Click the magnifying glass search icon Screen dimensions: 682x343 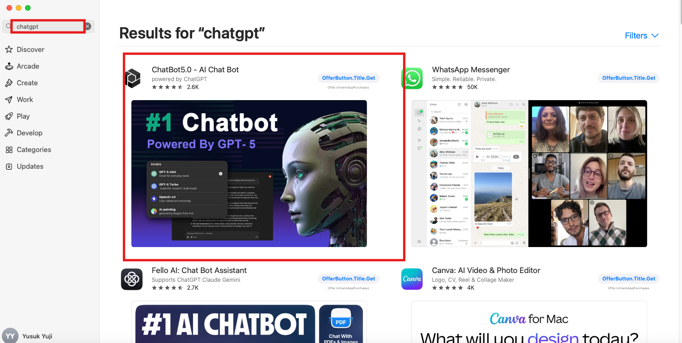[8, 26]
